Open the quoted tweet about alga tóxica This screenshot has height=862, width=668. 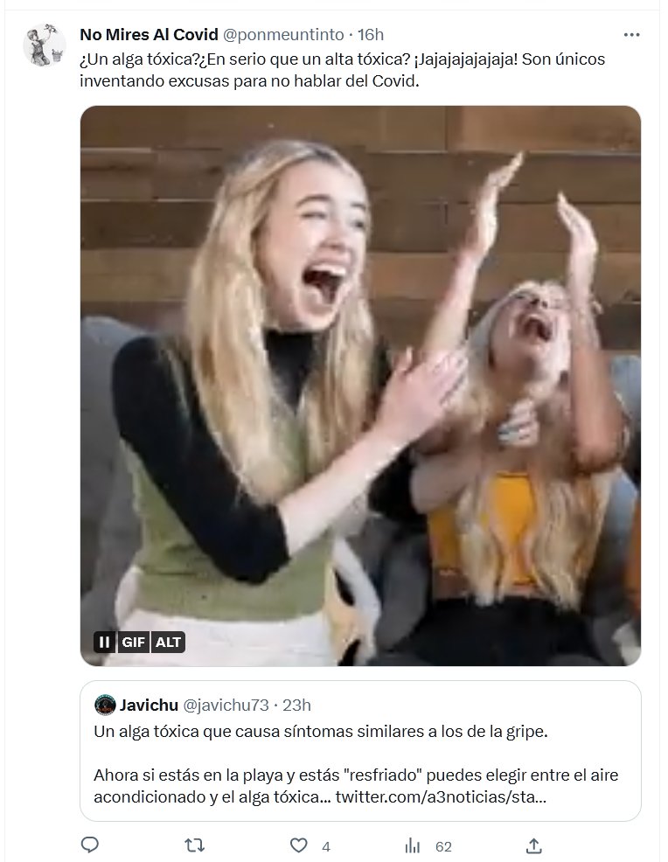coord(360,752)
